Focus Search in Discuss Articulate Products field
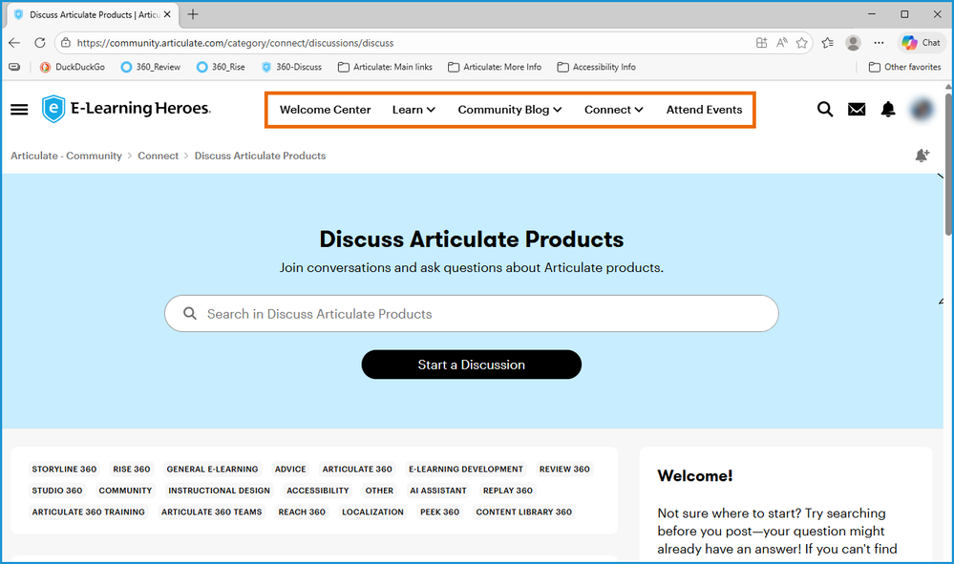 pos(472,314)
